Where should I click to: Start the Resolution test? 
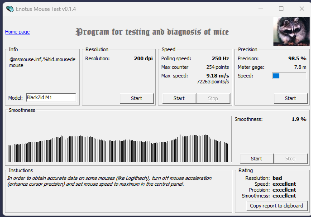click(137, 98)
